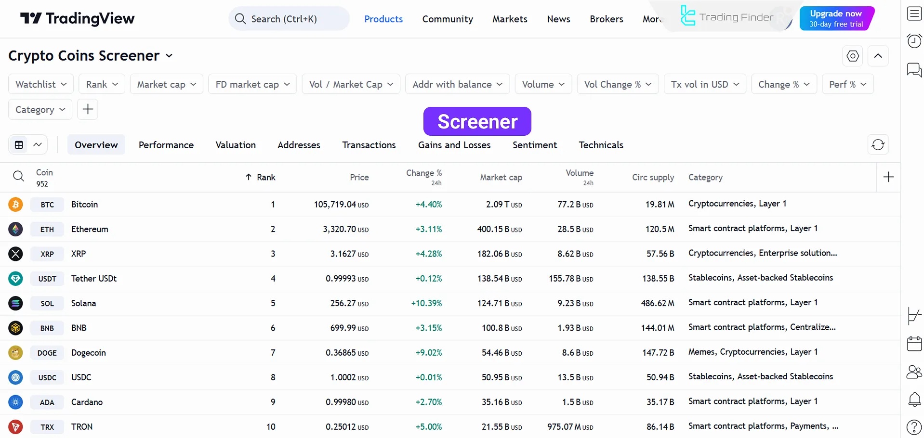This screenshot has width=924, height=438.
Task: Open the Markets menu
Action: coord(510,19)
